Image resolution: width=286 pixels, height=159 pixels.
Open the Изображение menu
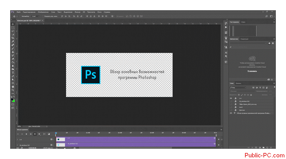43,12
